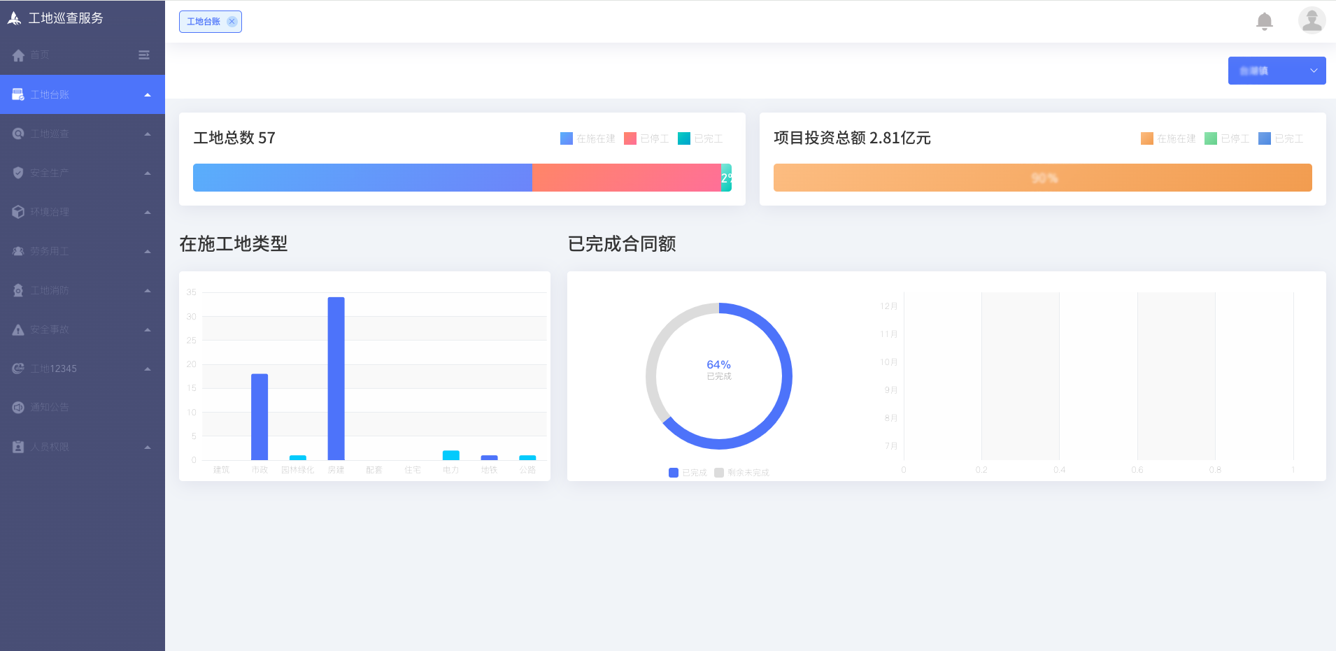Expand the 工地12345 submenu arrow

pos(148,369)
